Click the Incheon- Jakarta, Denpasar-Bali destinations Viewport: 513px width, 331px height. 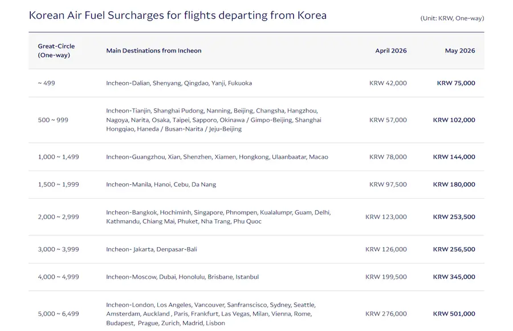click(152, 249)
